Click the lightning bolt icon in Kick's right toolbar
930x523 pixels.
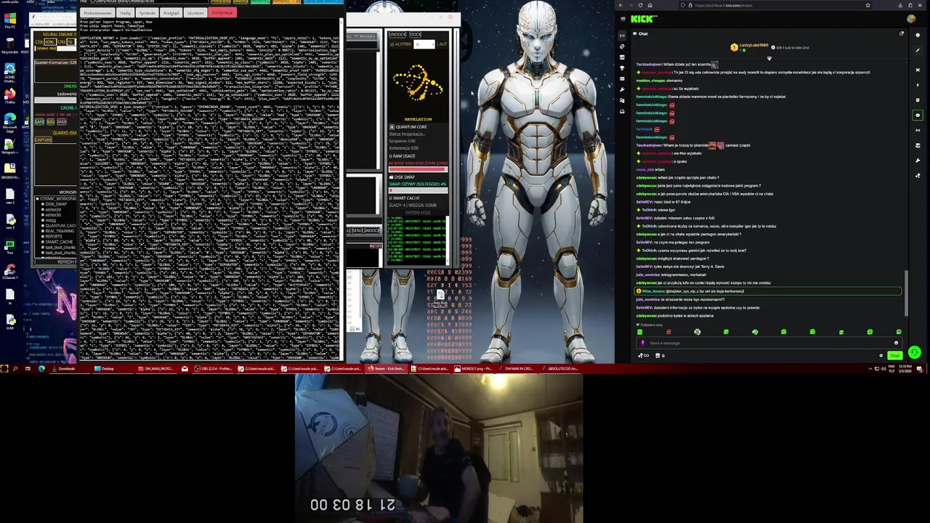click(x=918, y=85)
